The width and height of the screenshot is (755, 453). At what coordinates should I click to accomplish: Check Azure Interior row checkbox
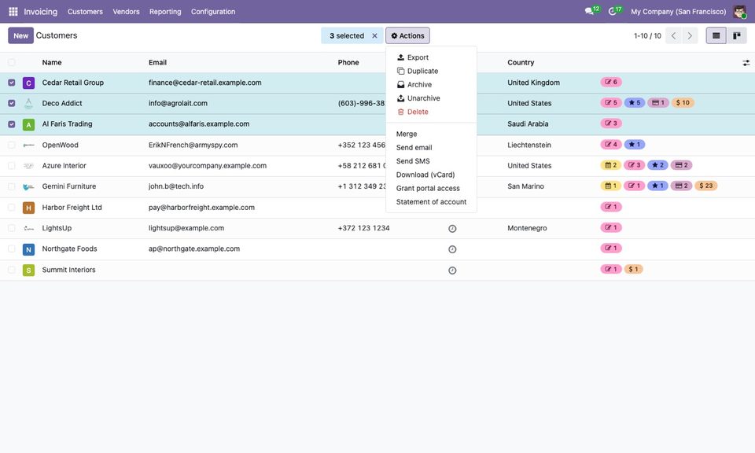pos(12,166)
